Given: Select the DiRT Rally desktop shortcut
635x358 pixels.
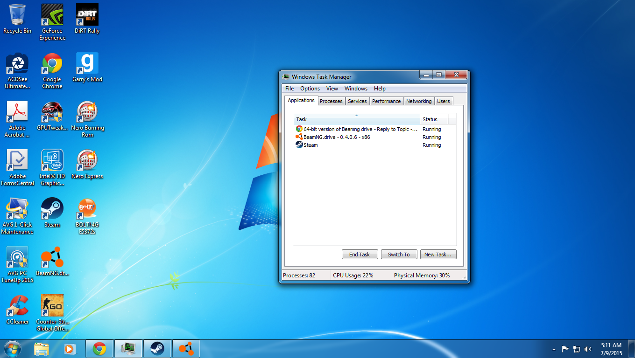Looking at the screenshot, I should point(87,19).
